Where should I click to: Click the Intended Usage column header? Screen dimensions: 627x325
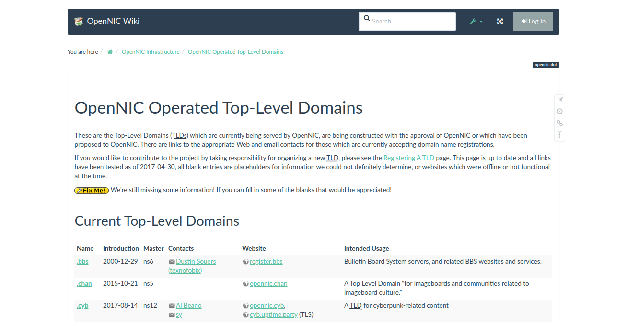(x=367, y=248)
